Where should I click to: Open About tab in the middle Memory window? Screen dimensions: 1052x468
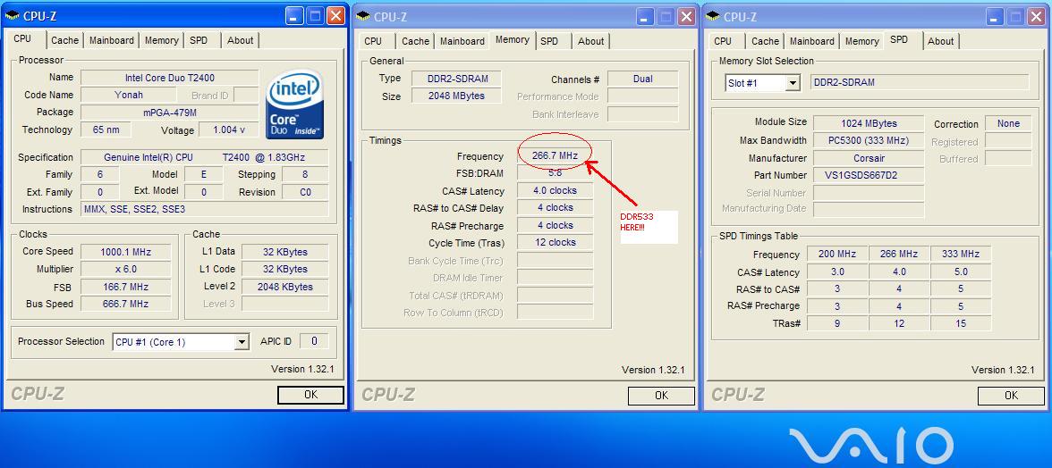pyautogui.click(x=591, y=41)
